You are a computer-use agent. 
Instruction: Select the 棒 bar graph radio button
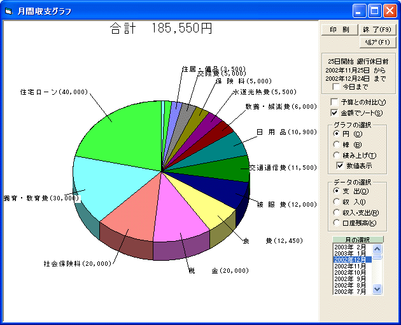337,144
